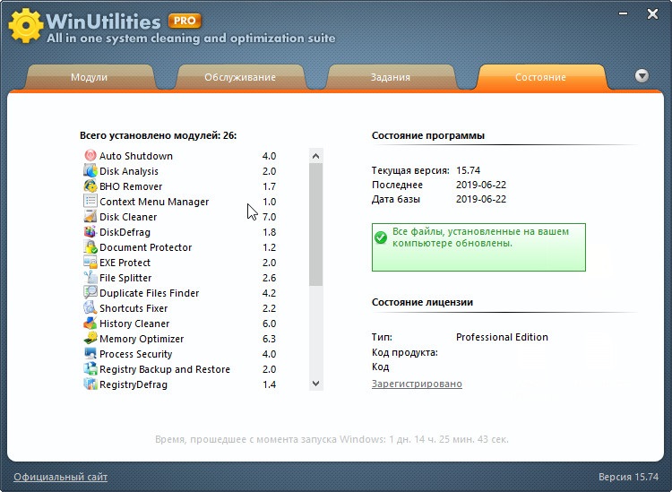The height and width of the screenshot is (492, 672).
Task: Select the Disk Cleaner module name
Action: tap(128, 217)
